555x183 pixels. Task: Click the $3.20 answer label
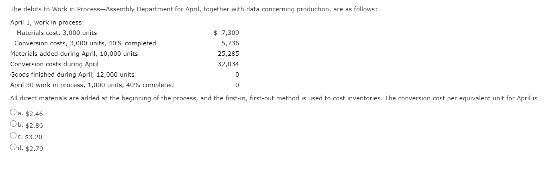coord(34,137)
